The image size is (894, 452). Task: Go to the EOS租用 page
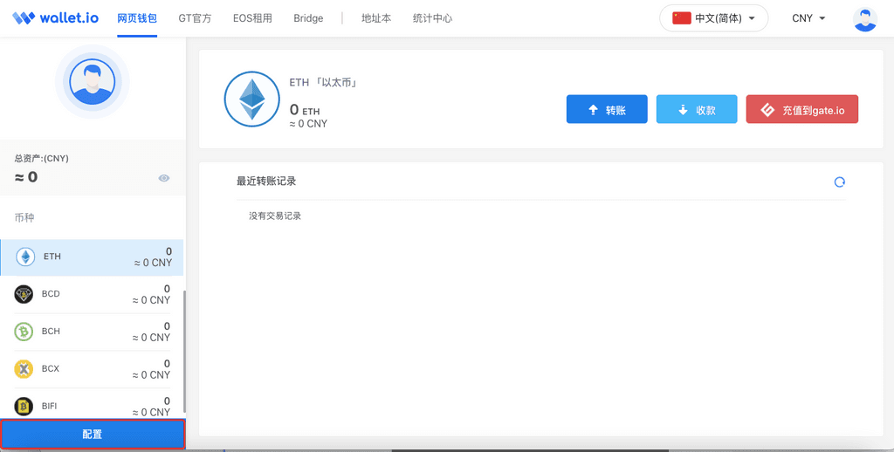(252, 18)
